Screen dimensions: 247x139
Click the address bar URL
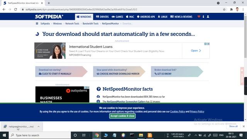pos(81,9)
